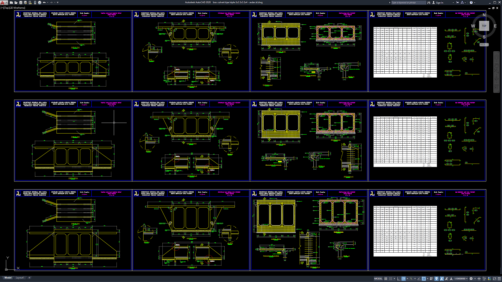Save the drawing with the diskette icon
This screenshot has height=282, width=502.
21,2
